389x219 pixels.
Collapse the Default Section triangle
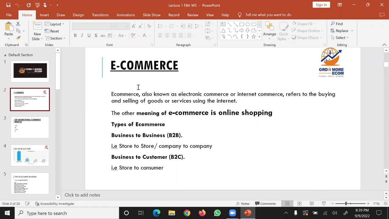pos(5,55)
